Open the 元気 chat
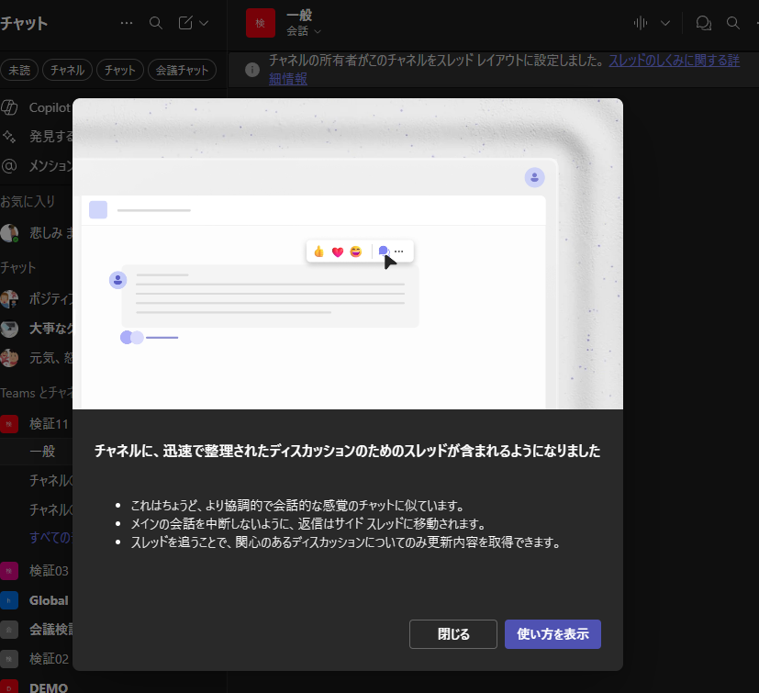The image size is (759, 693). (37, 358)
